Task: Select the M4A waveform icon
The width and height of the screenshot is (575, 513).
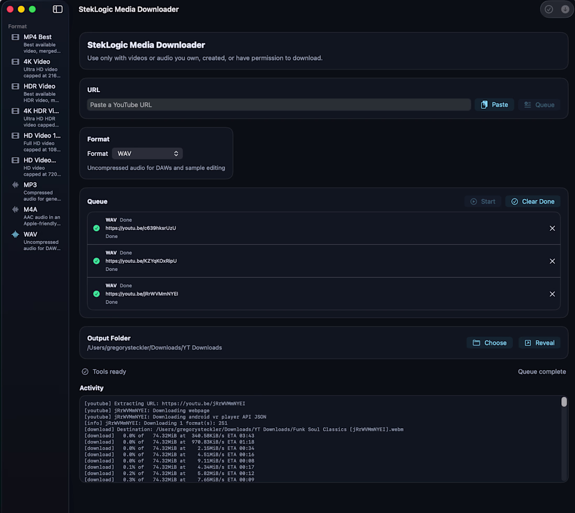Action: 15,209
